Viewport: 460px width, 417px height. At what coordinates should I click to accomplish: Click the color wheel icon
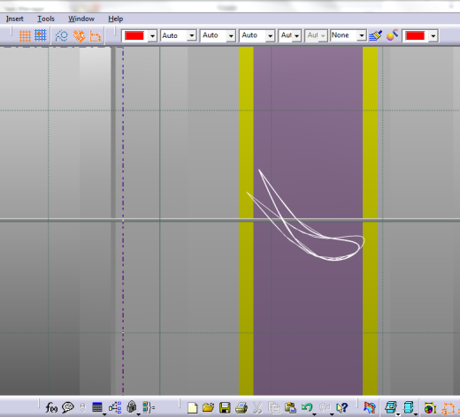pyautogui.click(x=430, y=408)
